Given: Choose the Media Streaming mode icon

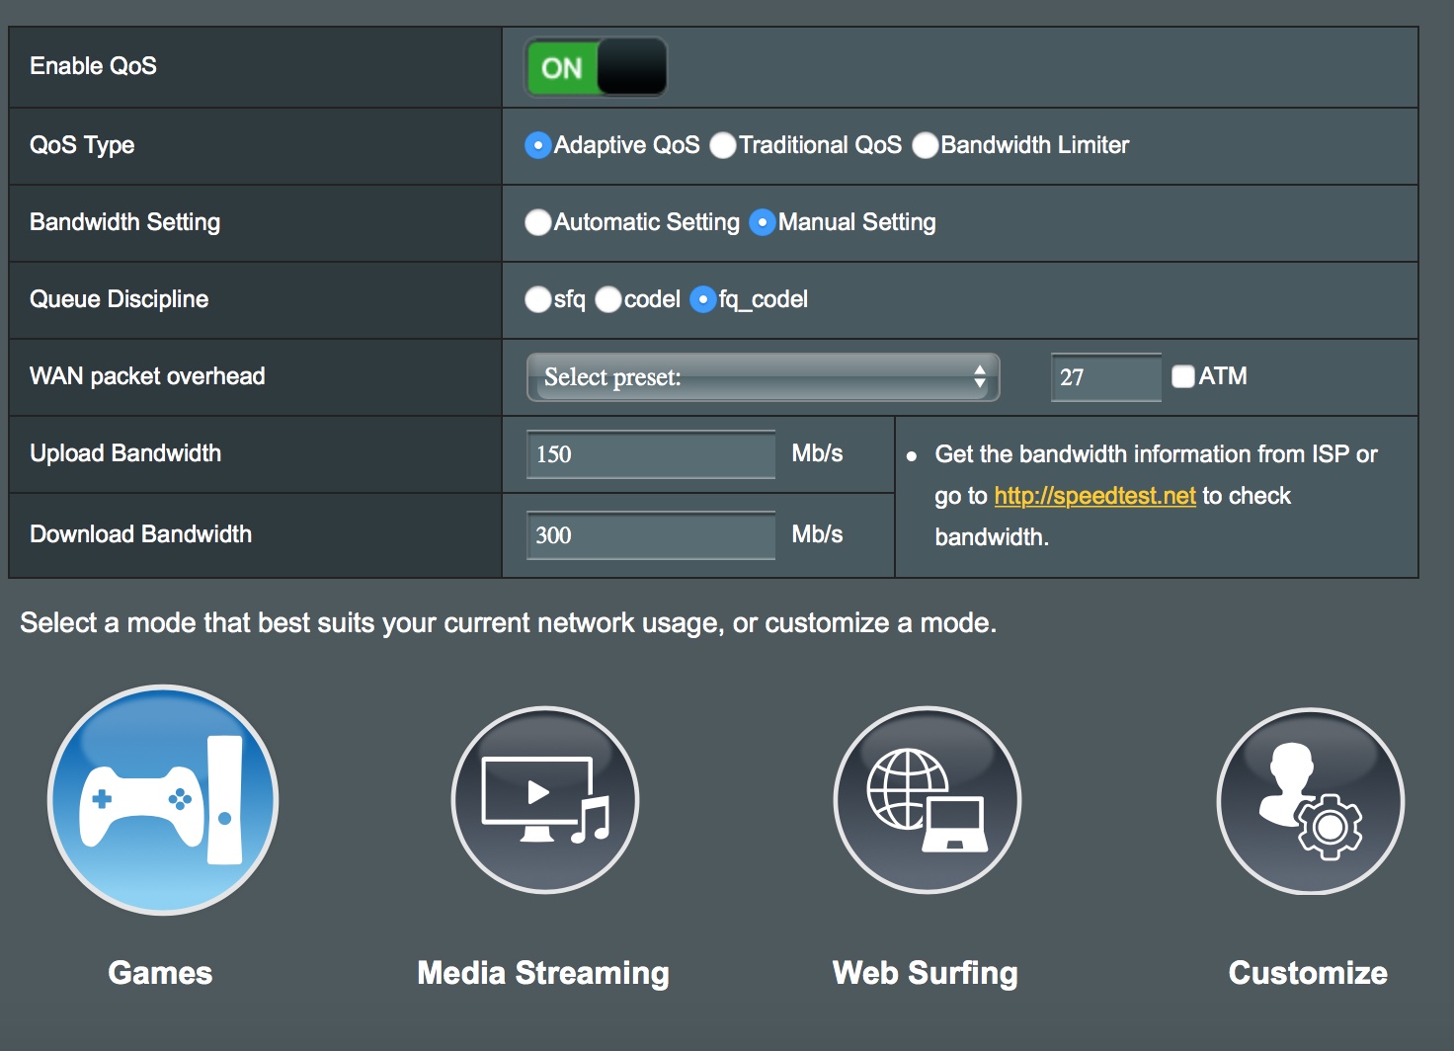Looking at the screenshot, I should (x=545, y=800).
